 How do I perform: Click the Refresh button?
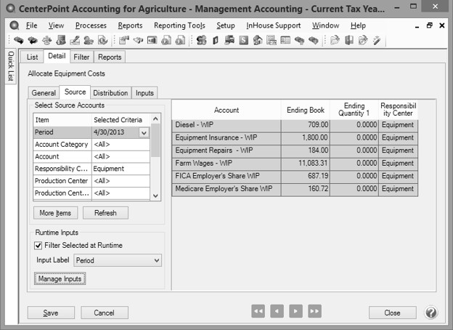[105, 213]
